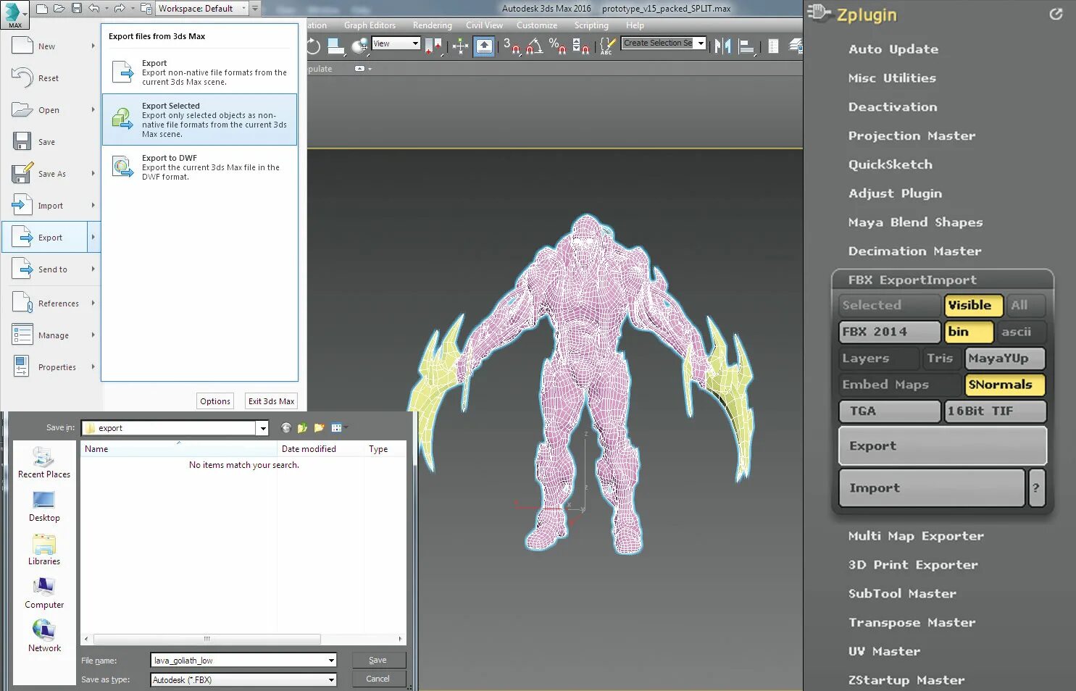
Task: Click the Save floppy icon in quick access toolbar
Action: click(x=76, y=9)
